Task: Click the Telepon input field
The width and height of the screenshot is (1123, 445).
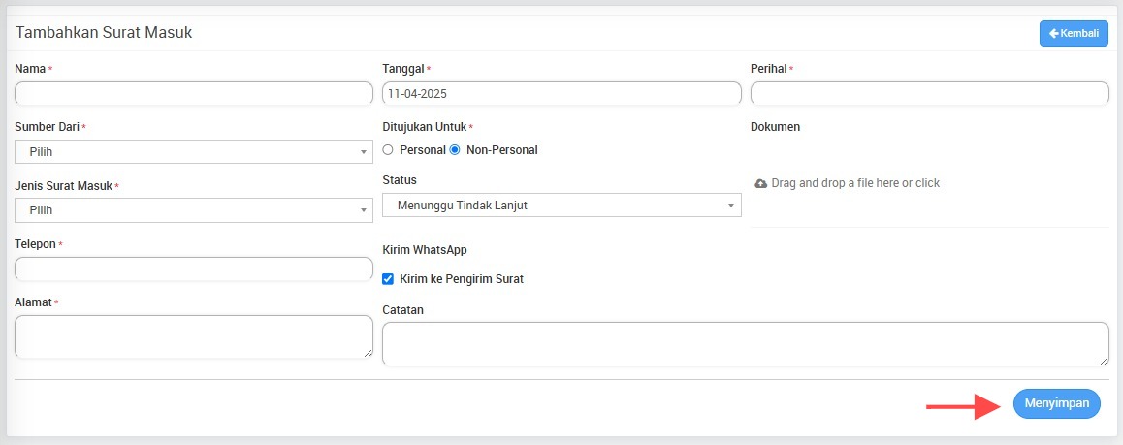Action: pos(193,269)
